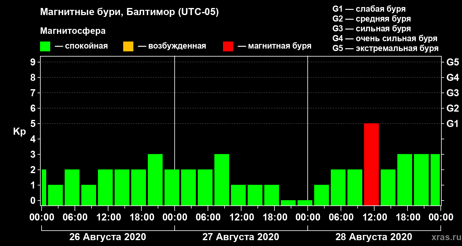This screenshot has width=462, height=246.
Task: Click the Kp axis value 2
Action: coord(33,170)
